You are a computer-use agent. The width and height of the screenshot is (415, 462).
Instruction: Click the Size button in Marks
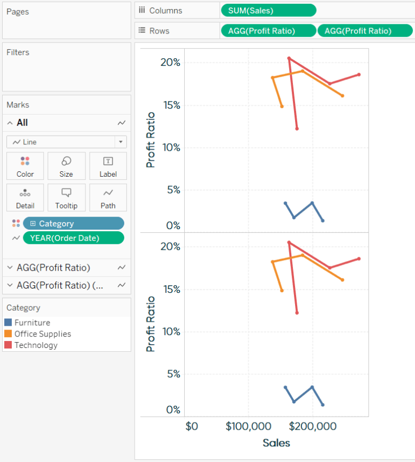(66, 166)
